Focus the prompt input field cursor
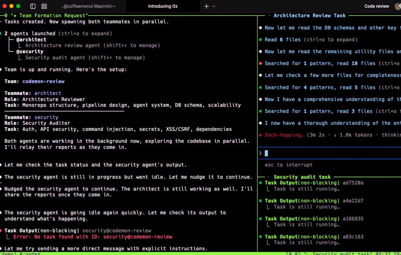401x255 pixels. 266,153
